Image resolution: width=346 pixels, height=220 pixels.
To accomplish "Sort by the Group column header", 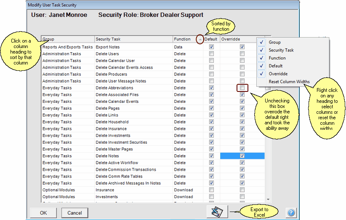I will (68, 39).
